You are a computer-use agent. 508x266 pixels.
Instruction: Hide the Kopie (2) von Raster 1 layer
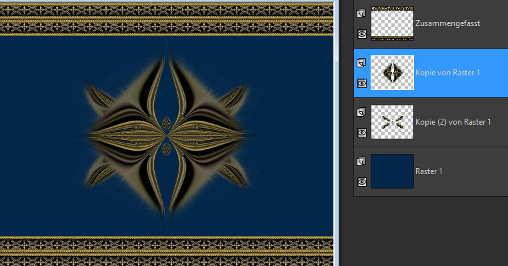(362, 133)
